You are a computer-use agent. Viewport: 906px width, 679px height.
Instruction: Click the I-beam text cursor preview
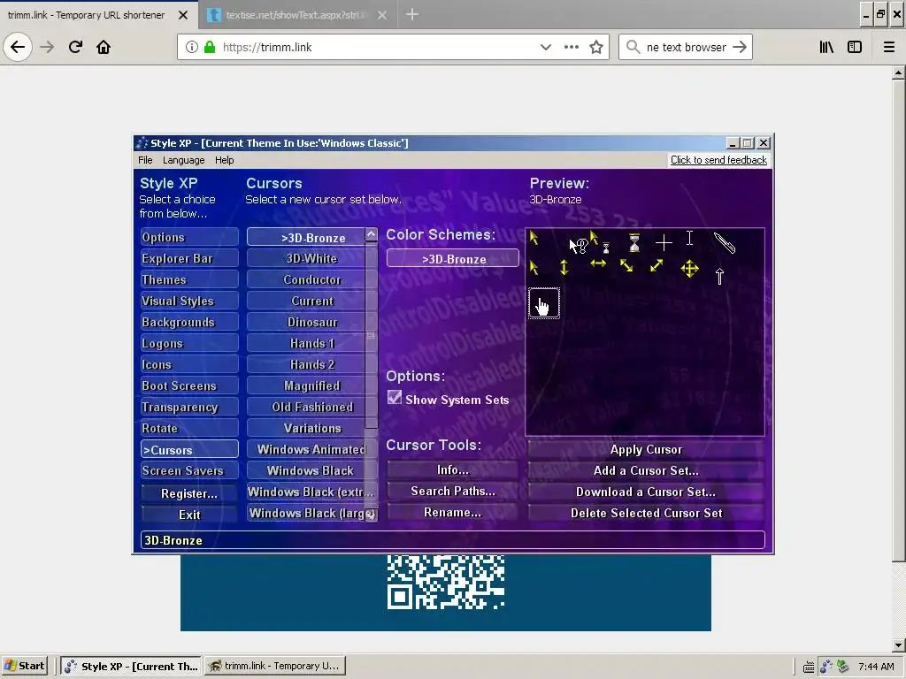689,239
